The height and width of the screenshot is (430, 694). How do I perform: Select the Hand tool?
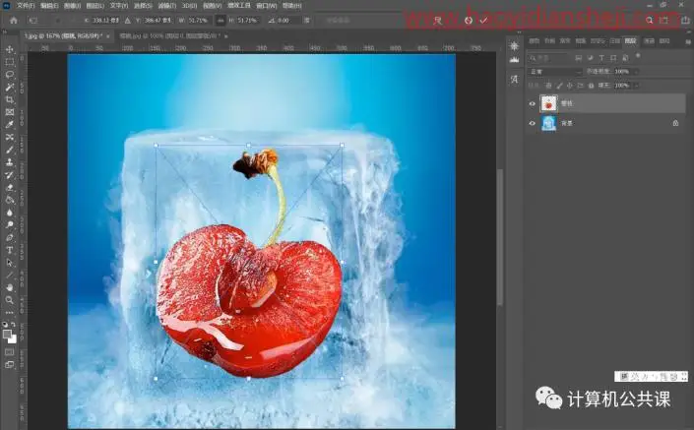click(9, 287)
